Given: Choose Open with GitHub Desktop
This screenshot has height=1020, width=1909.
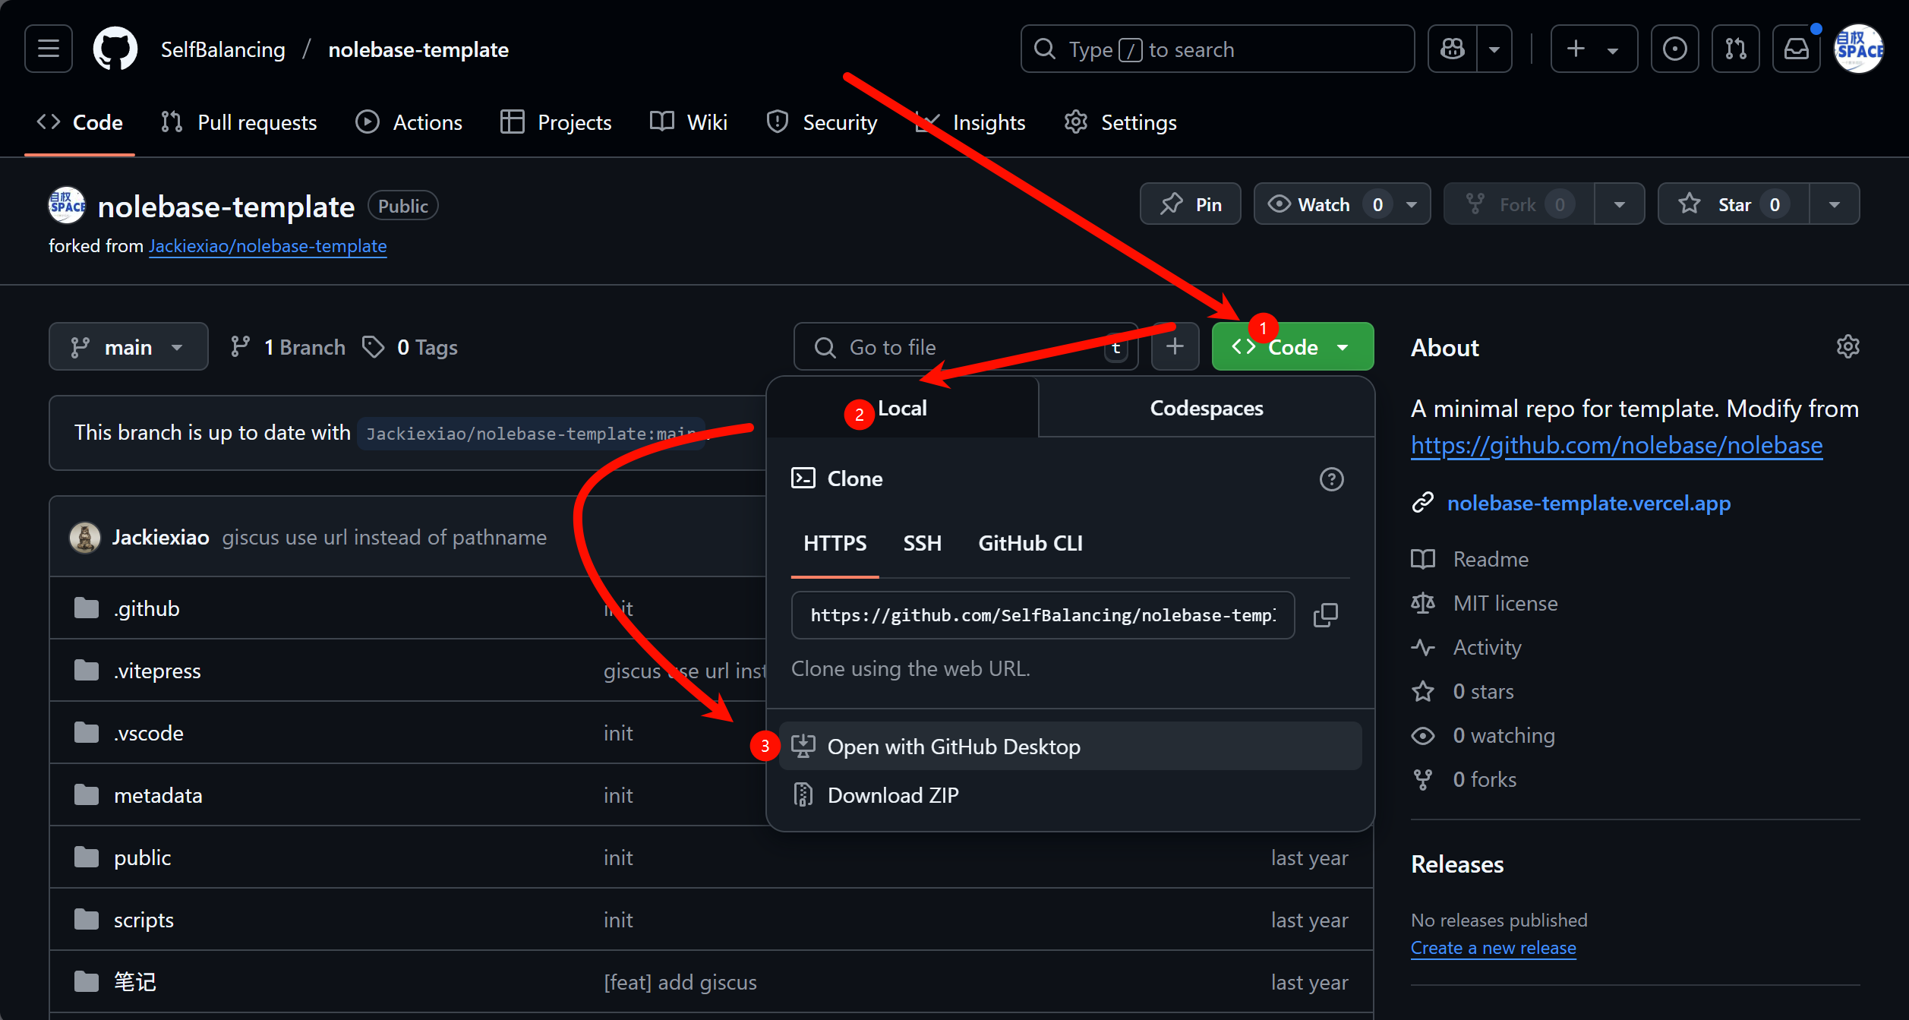Looking at the screenshot, I should (x=1070, y=747).
